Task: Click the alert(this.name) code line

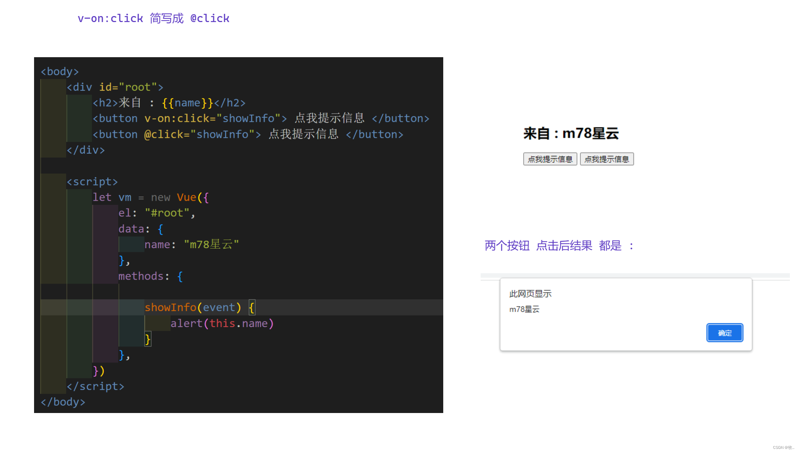Action: coord(222,323)
